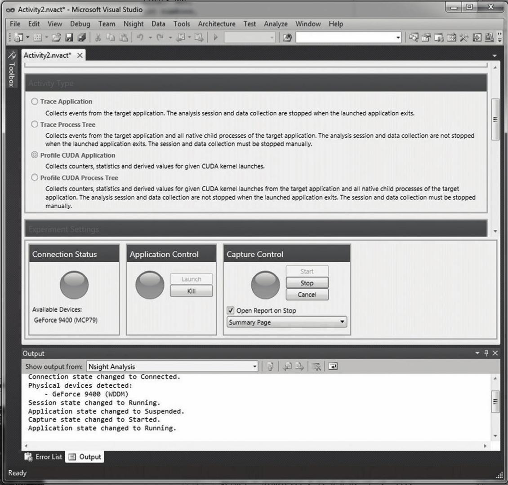The height and width of the screenshot is (485, 508).
Task: Toggle word wrap in the Output pane
Action: tap(333, 366)
